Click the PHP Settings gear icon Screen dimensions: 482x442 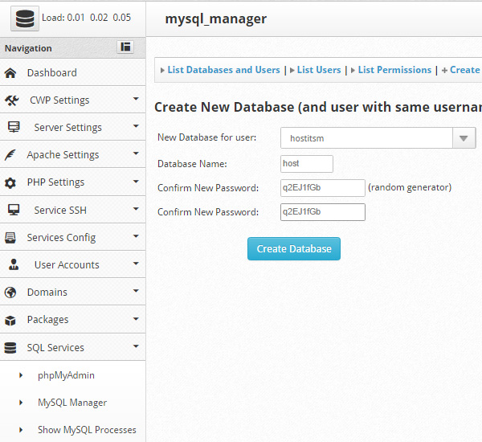point(11,182)
